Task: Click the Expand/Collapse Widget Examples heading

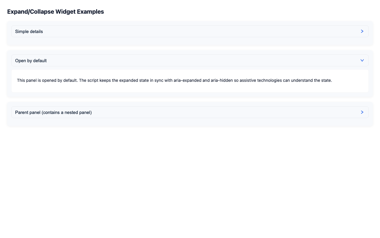Action: coord(56,12)
